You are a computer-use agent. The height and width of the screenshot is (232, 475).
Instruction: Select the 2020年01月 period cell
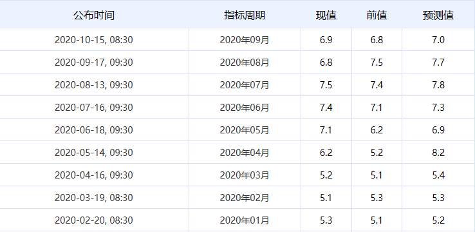pyautogui.click(x=245, y=220)
